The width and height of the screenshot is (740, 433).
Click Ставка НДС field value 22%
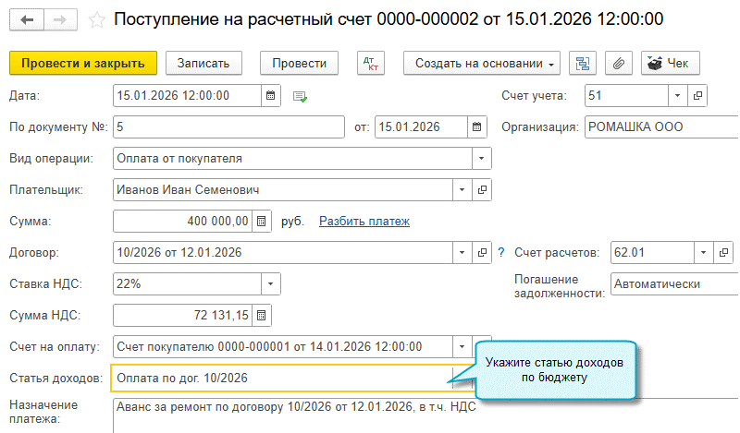pos(188,284)
